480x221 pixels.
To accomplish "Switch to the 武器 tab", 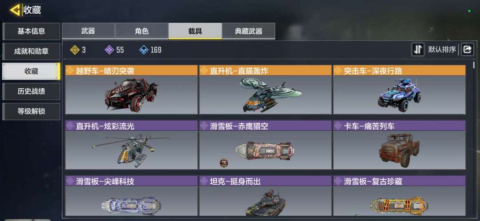I will [x=88, y=31].
